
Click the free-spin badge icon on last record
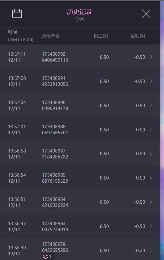click(x=45, y=256)
